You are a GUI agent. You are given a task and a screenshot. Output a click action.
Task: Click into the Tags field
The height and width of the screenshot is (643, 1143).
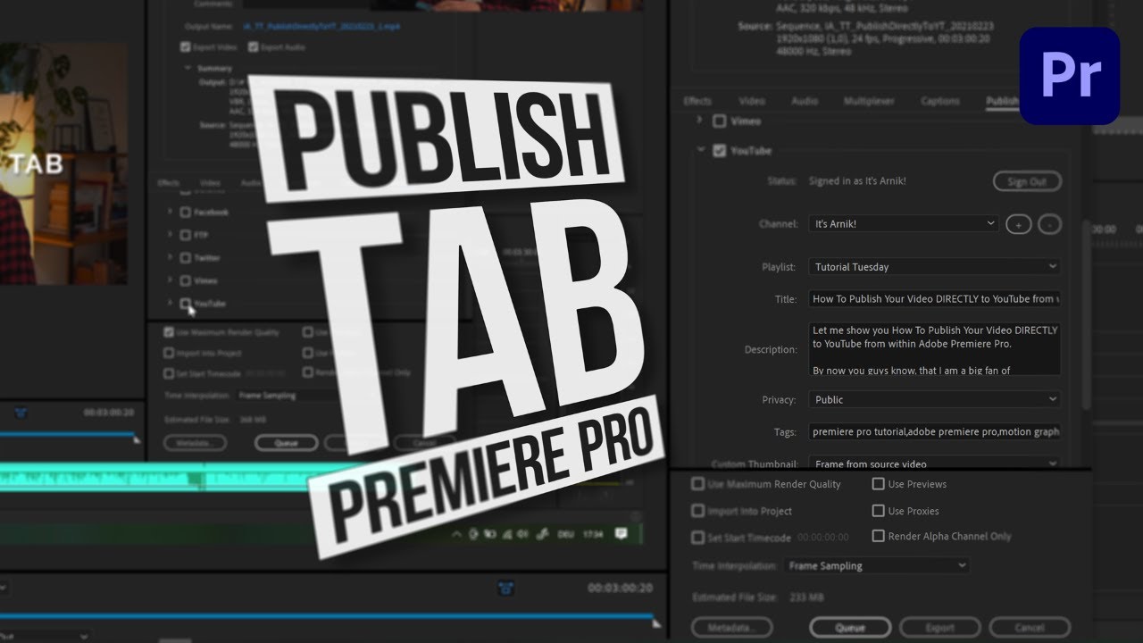934,431
